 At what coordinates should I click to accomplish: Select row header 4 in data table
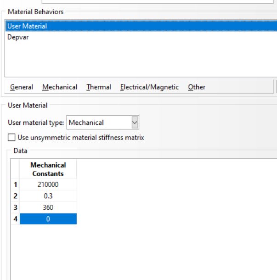[15, 219]
